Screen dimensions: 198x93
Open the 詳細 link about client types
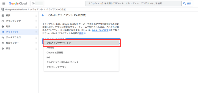point(82,33)
